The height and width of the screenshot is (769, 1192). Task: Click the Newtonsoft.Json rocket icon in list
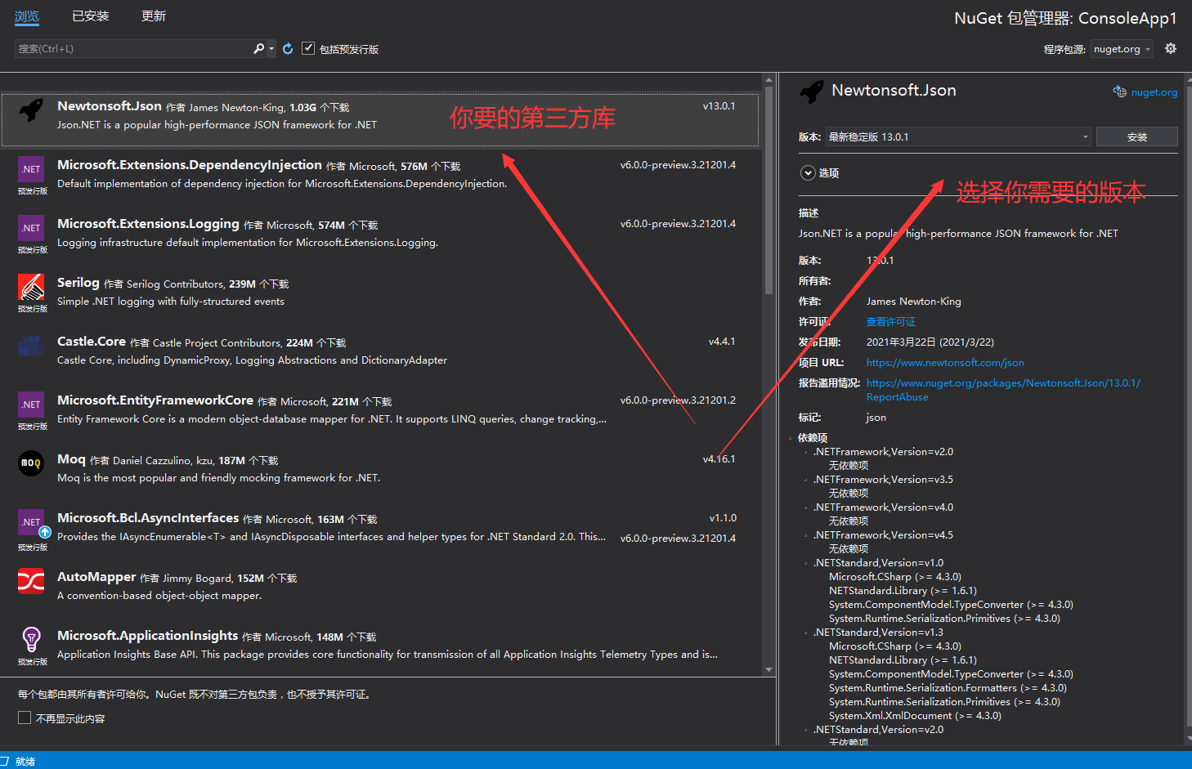tap(31, 110)
